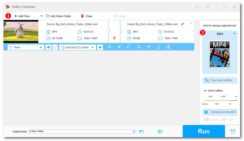Browse output folder with folder icon
Screen dimensions: 244x141
(142, 132)
